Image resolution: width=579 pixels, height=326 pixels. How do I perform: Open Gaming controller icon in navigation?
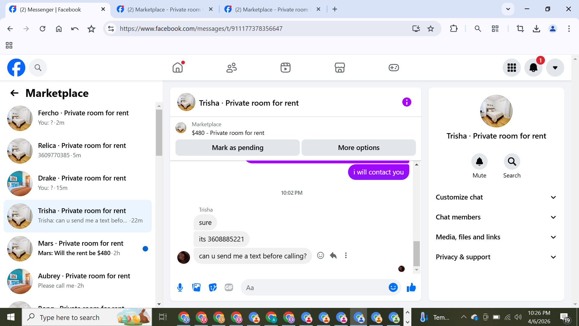point(394,68)
